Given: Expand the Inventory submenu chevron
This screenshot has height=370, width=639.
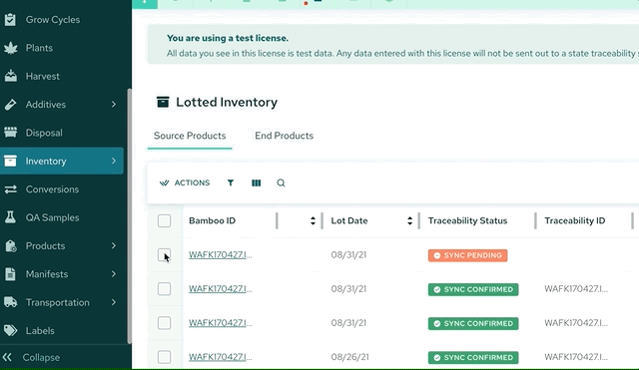Looking at the screenshot, I should coord(114,162).
